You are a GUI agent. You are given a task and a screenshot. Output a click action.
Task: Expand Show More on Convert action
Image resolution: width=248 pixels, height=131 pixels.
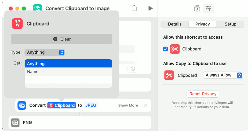[128, 105]
